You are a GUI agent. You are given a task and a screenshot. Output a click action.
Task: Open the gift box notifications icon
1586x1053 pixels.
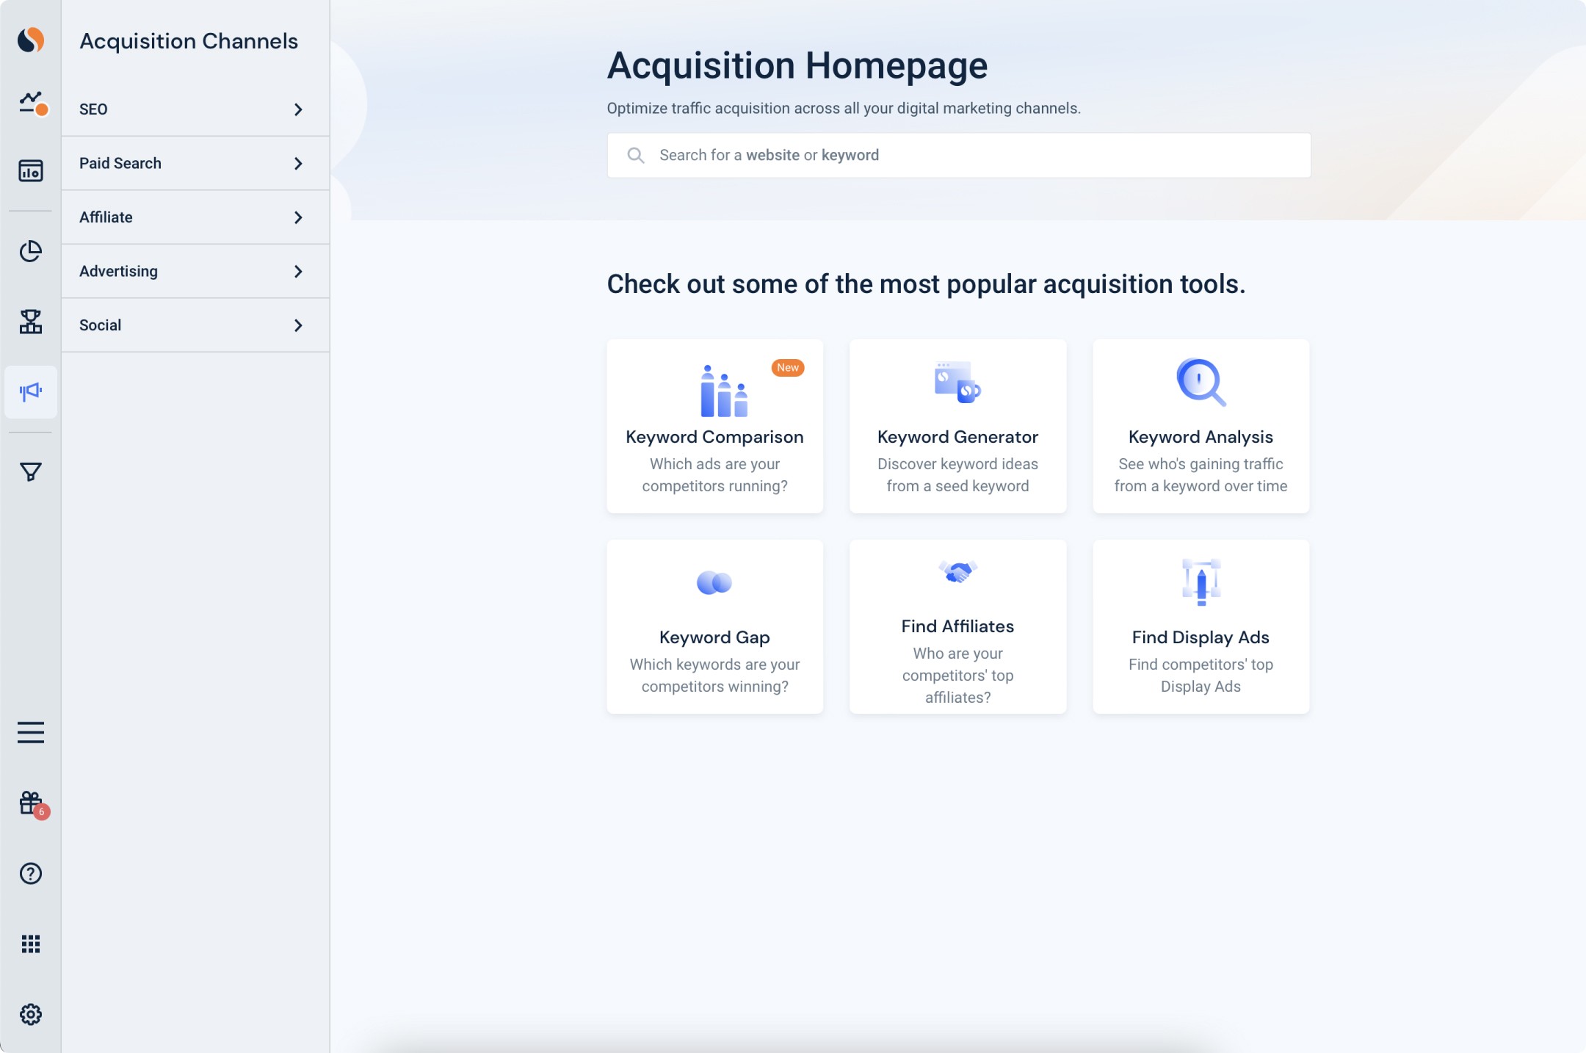(31, 803)
